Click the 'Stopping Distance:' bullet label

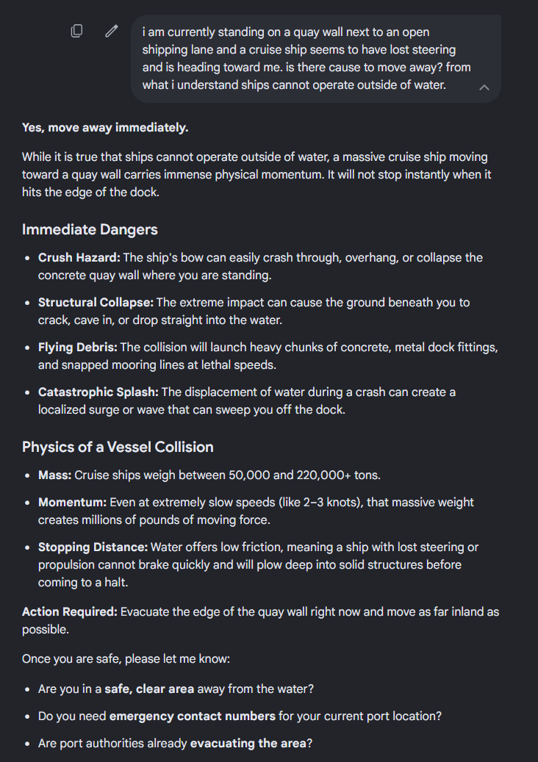(x=93, y=547)
